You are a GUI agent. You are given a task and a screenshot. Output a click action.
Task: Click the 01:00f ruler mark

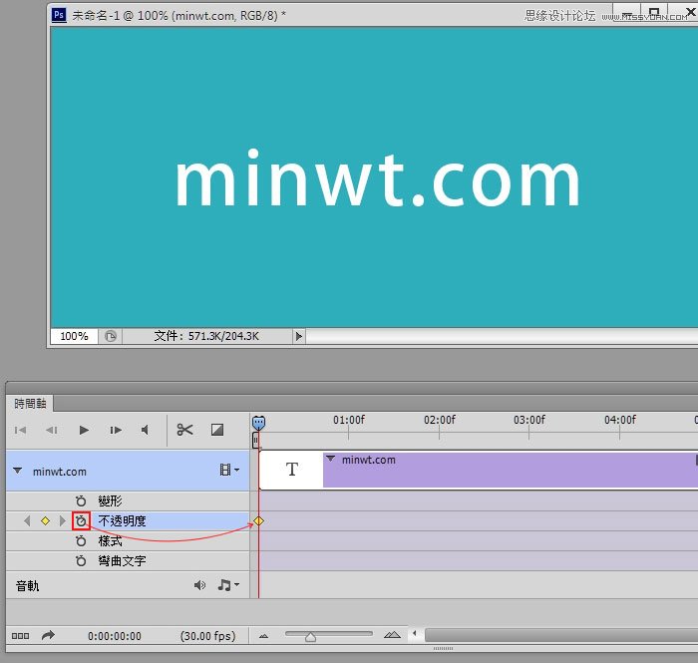pos(349,420)
